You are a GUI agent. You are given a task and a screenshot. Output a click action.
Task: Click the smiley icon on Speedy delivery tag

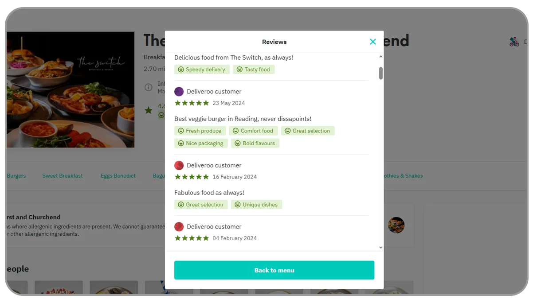click(x=181, y=70)
